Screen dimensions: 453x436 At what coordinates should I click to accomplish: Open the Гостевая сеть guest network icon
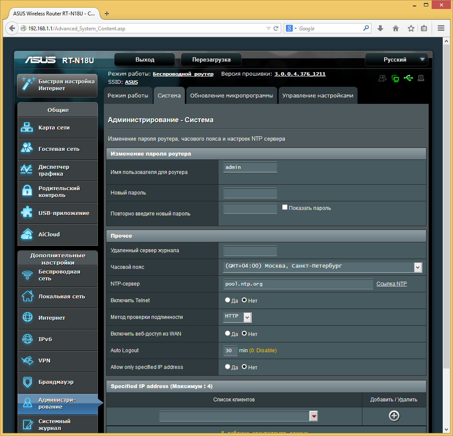pyautogui.click(x=27, y=148)
